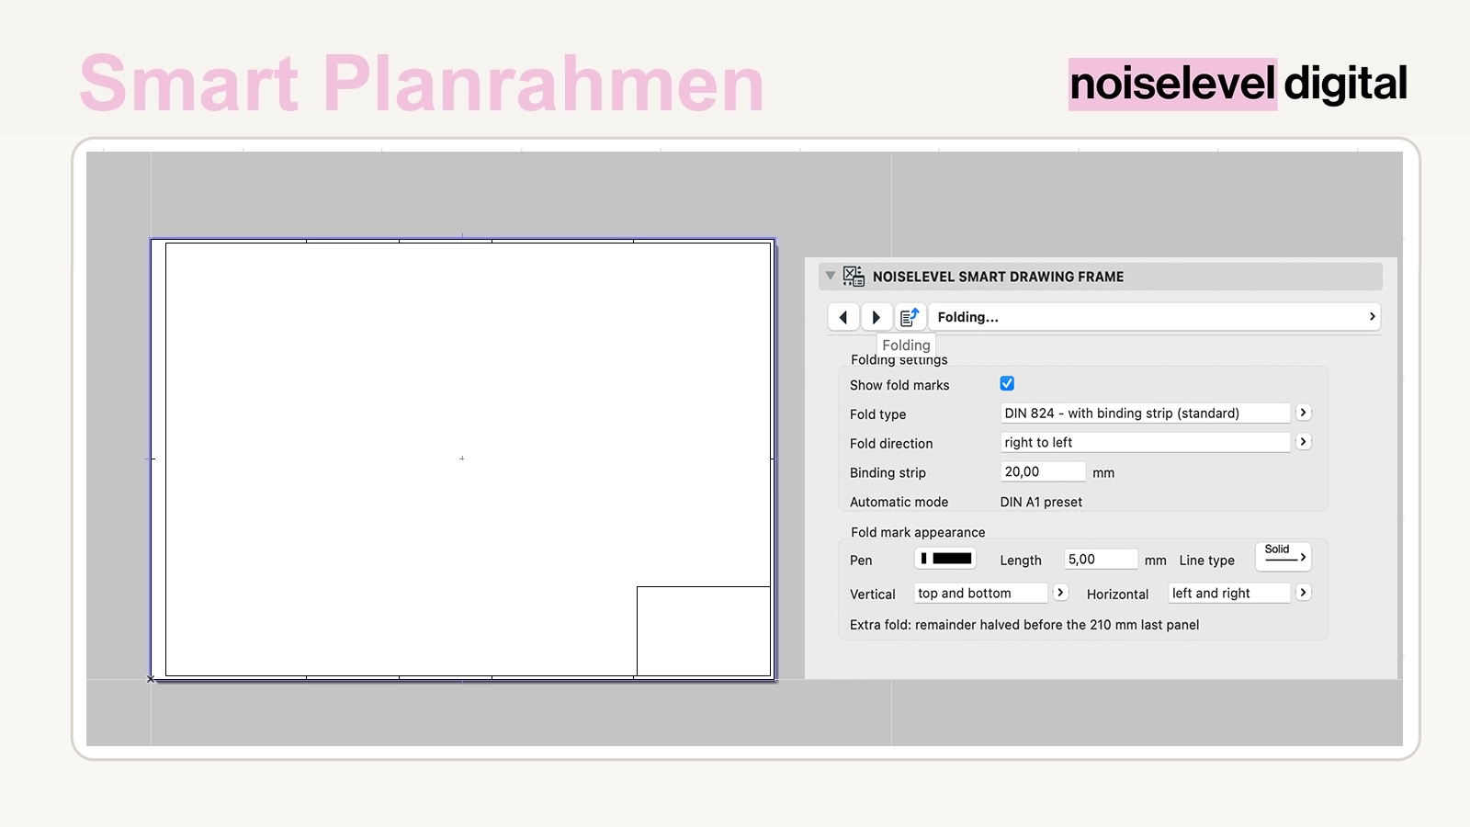Screen dimensions: 1470x827
Task: Click the noiselevel digital logo
Action: point(1238,84)
